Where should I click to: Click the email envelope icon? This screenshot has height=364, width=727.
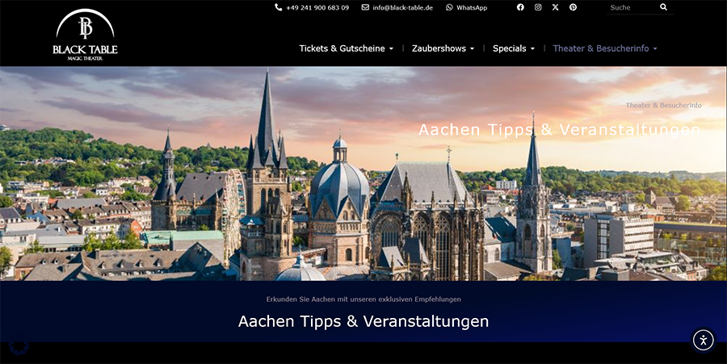point(365,7)
